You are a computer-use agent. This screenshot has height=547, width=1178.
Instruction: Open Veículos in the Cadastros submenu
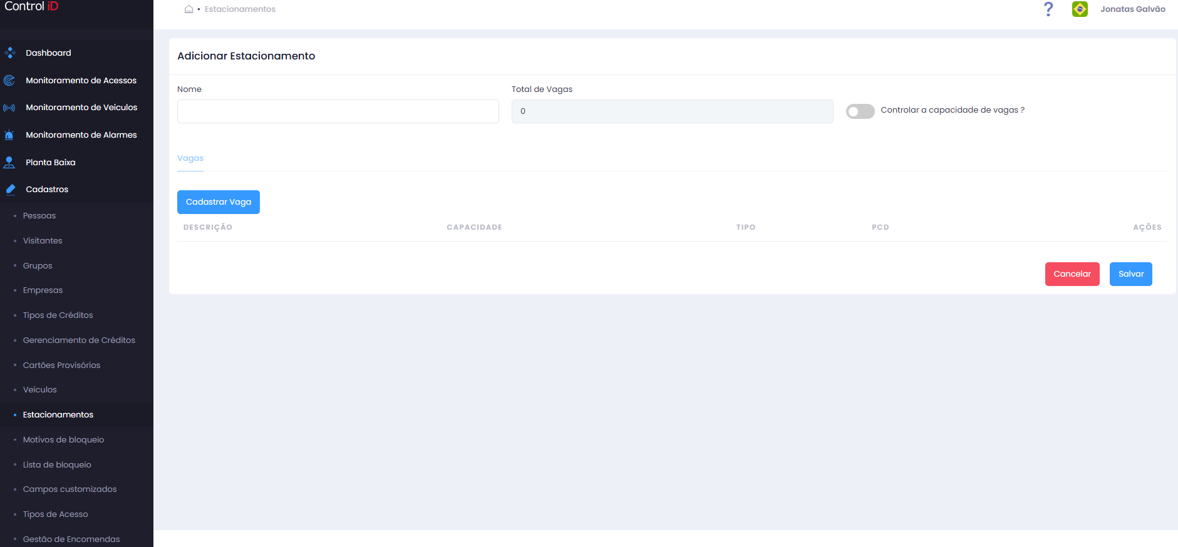[x=40, y=390]
